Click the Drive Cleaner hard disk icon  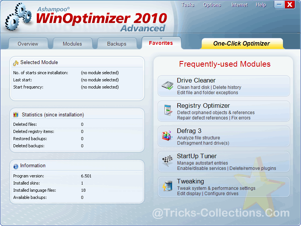pos(167,85)
